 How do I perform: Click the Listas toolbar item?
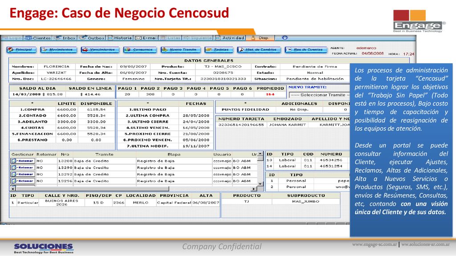[171, 38]
